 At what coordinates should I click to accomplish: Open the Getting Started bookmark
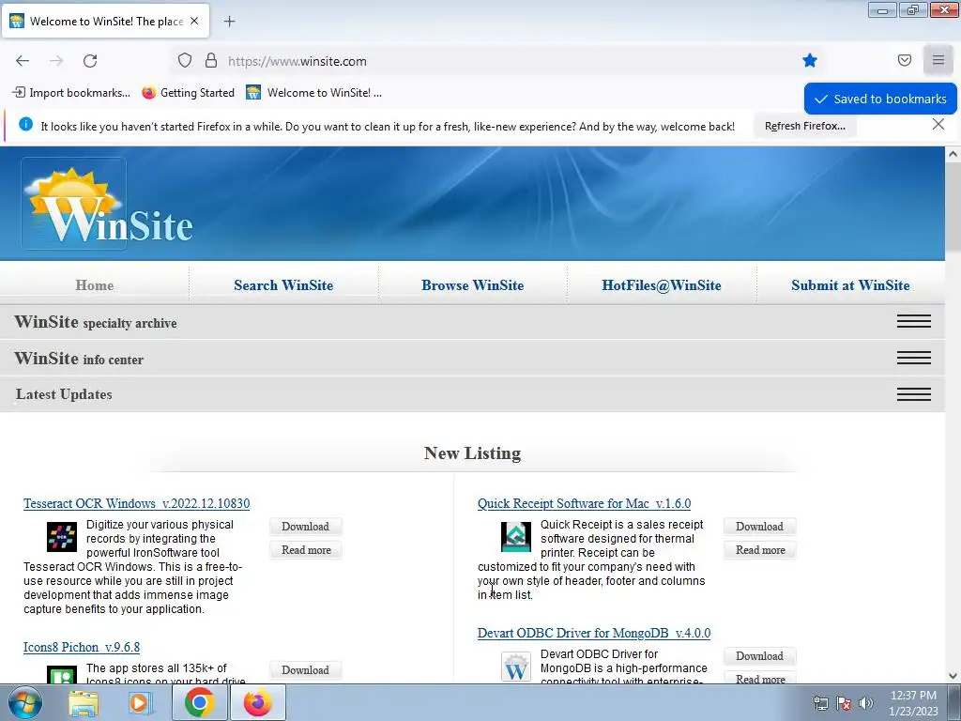(188, 93)
